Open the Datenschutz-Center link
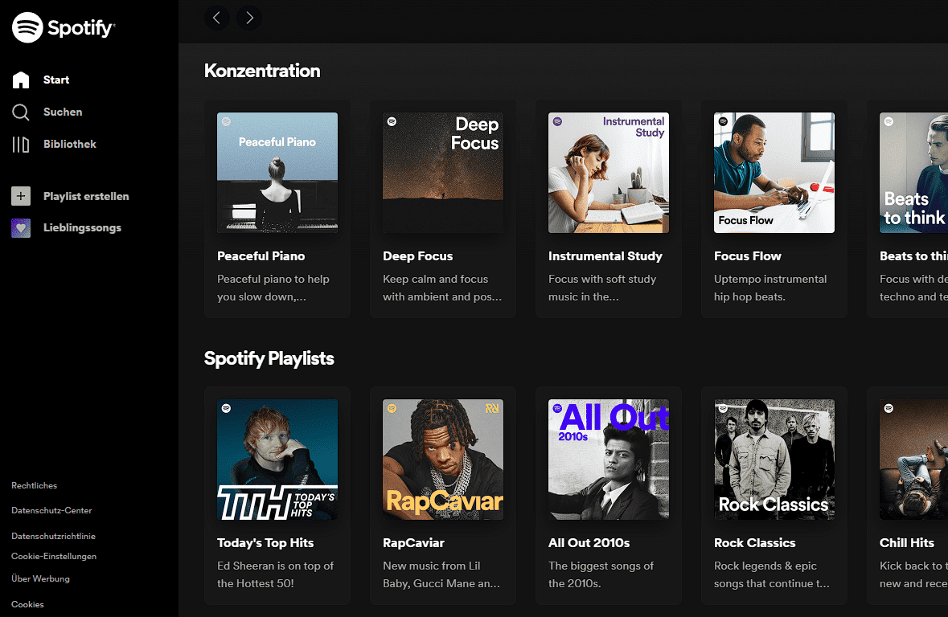The height and width of the screenshot is (617, 948). pyautogui.click(x=52, y=510)
